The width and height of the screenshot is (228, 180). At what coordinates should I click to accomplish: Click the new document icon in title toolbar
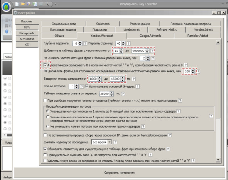click(x=17, y=4)
